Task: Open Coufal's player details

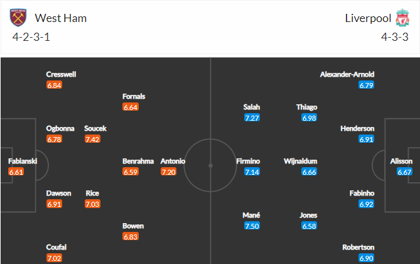Action: point(57,247)
